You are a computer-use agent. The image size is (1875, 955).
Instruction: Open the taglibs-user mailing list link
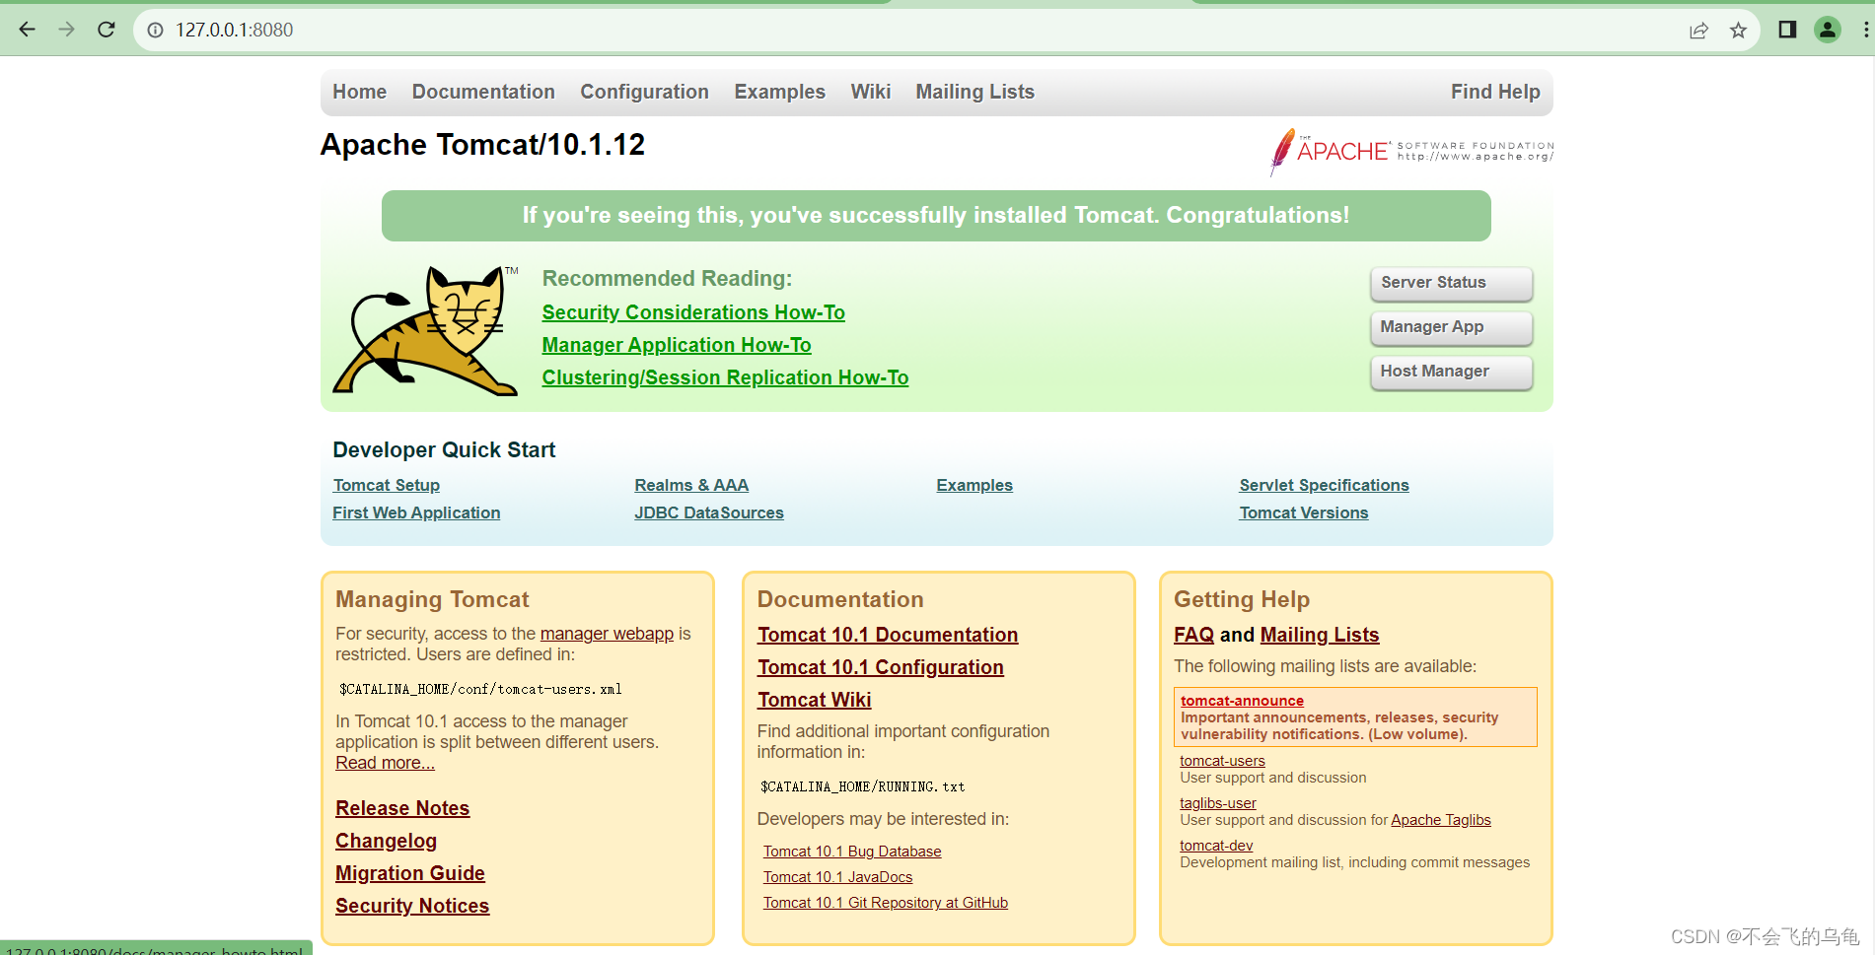(x=1218, y=803)
